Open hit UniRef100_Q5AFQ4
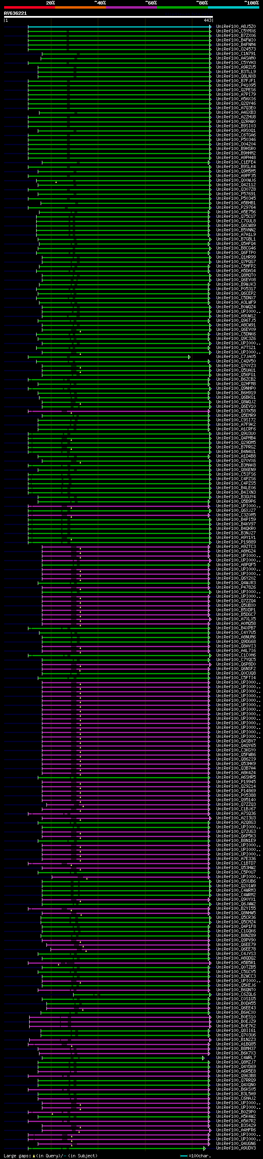Image resolution: width=263 pixels, height=1159 pixels. [236, 243]
